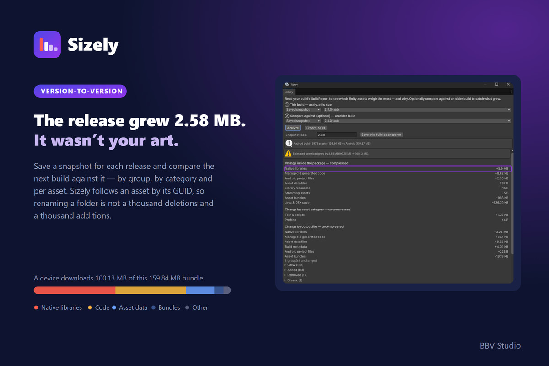Click the light-blue Asset data bar segment

[x=200, y=290]
